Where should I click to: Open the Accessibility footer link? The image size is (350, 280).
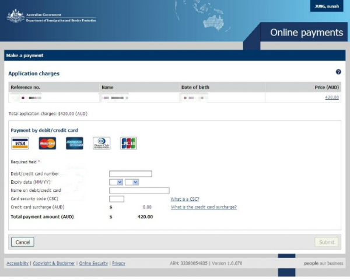pos(17,263)
